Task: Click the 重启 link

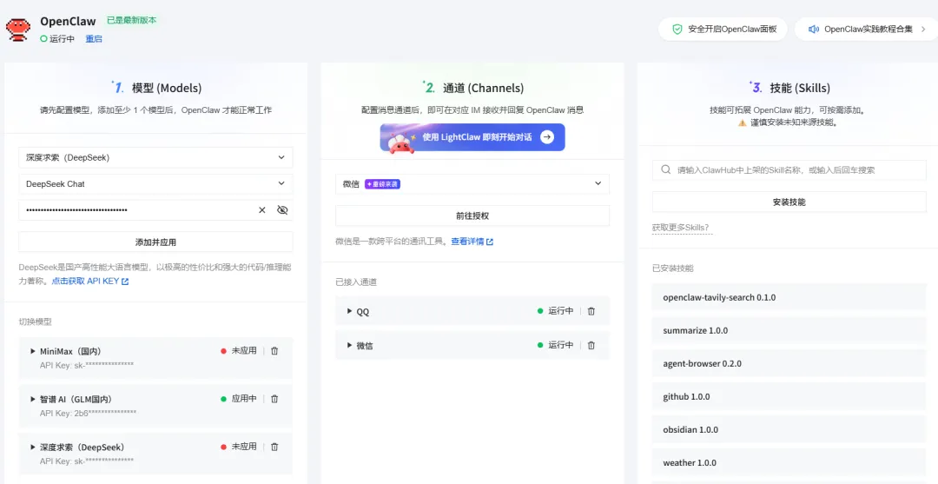Action: coord(93,39)
